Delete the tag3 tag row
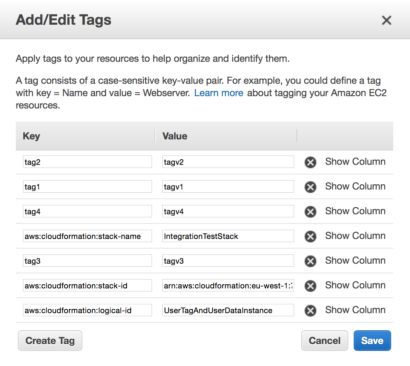The width and height of the screenshot is (410, 366). 310,261
